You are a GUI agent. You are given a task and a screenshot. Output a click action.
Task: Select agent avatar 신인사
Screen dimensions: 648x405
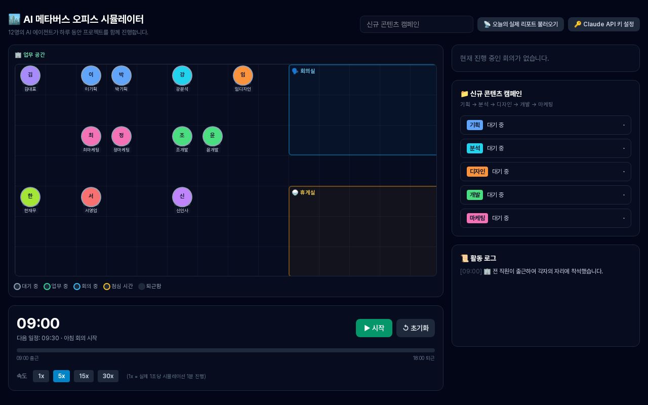point(182,197)
